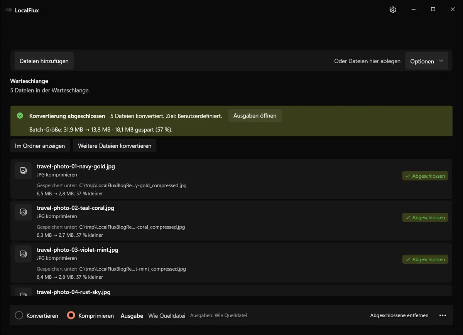Maximize the LocalFlux window
Screen dimensions: 463x335
[433, 10]
